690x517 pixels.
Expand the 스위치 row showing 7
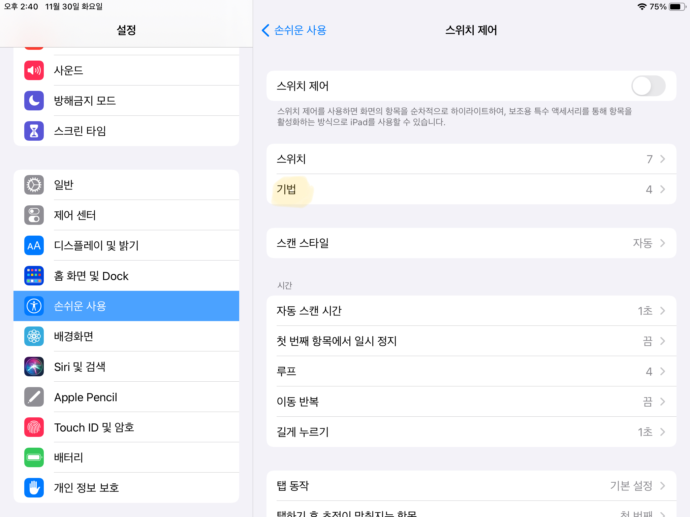point(471,159)
